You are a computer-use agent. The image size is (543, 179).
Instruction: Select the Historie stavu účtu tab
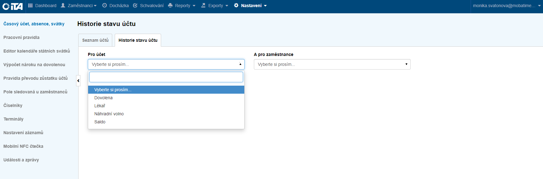(138, 40)
